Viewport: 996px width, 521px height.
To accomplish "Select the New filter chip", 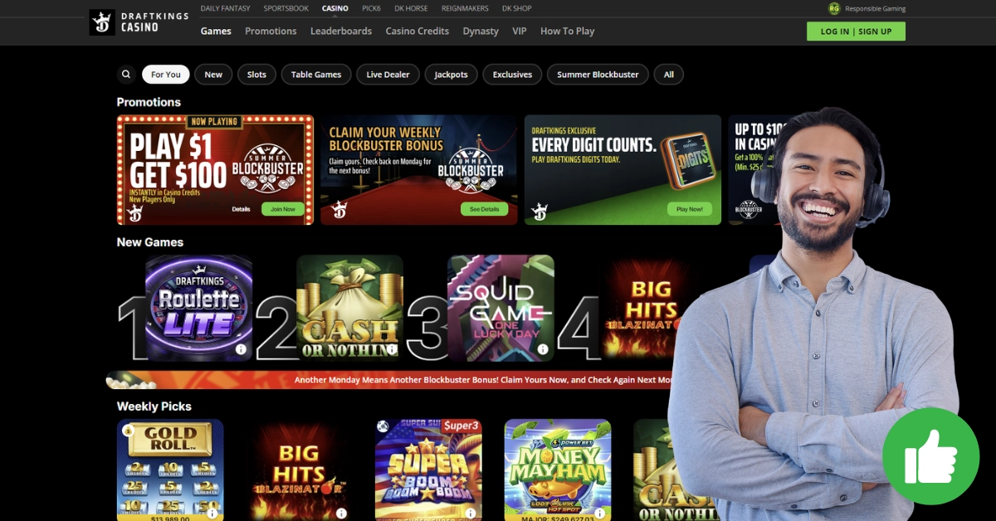I will [x=213, y=75].
